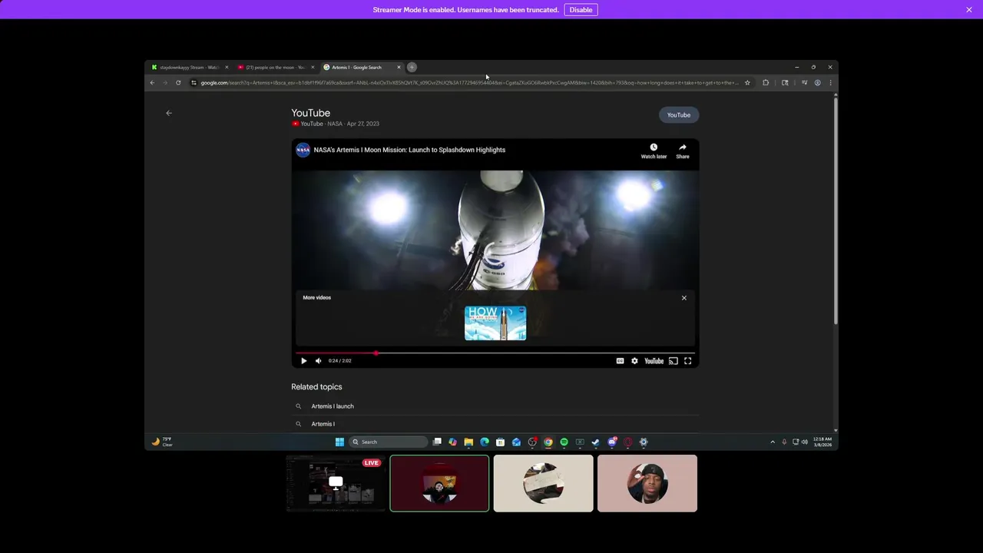Open the Chrome three-dot menu
The height and width of the screenshot is (553, 983).
[x=830, y=83]
